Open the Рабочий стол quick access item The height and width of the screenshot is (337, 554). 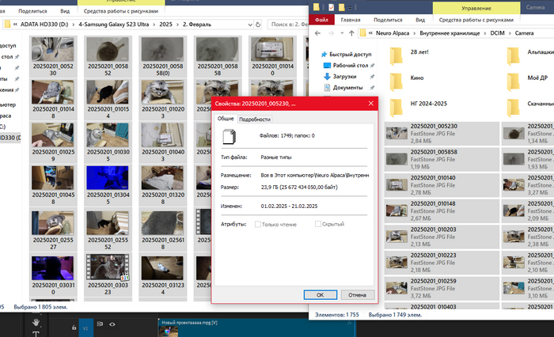[351, 65]
